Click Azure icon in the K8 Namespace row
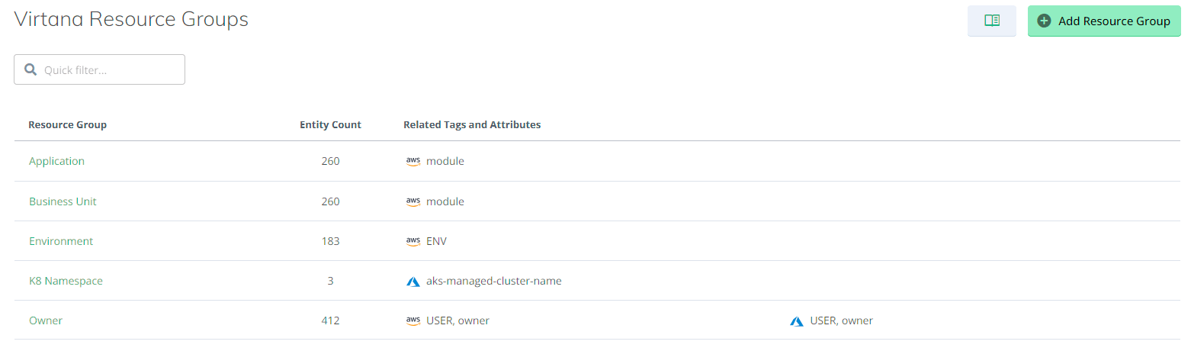The height and width of the screenshot is (351, 1191). (x=413, y=281)
